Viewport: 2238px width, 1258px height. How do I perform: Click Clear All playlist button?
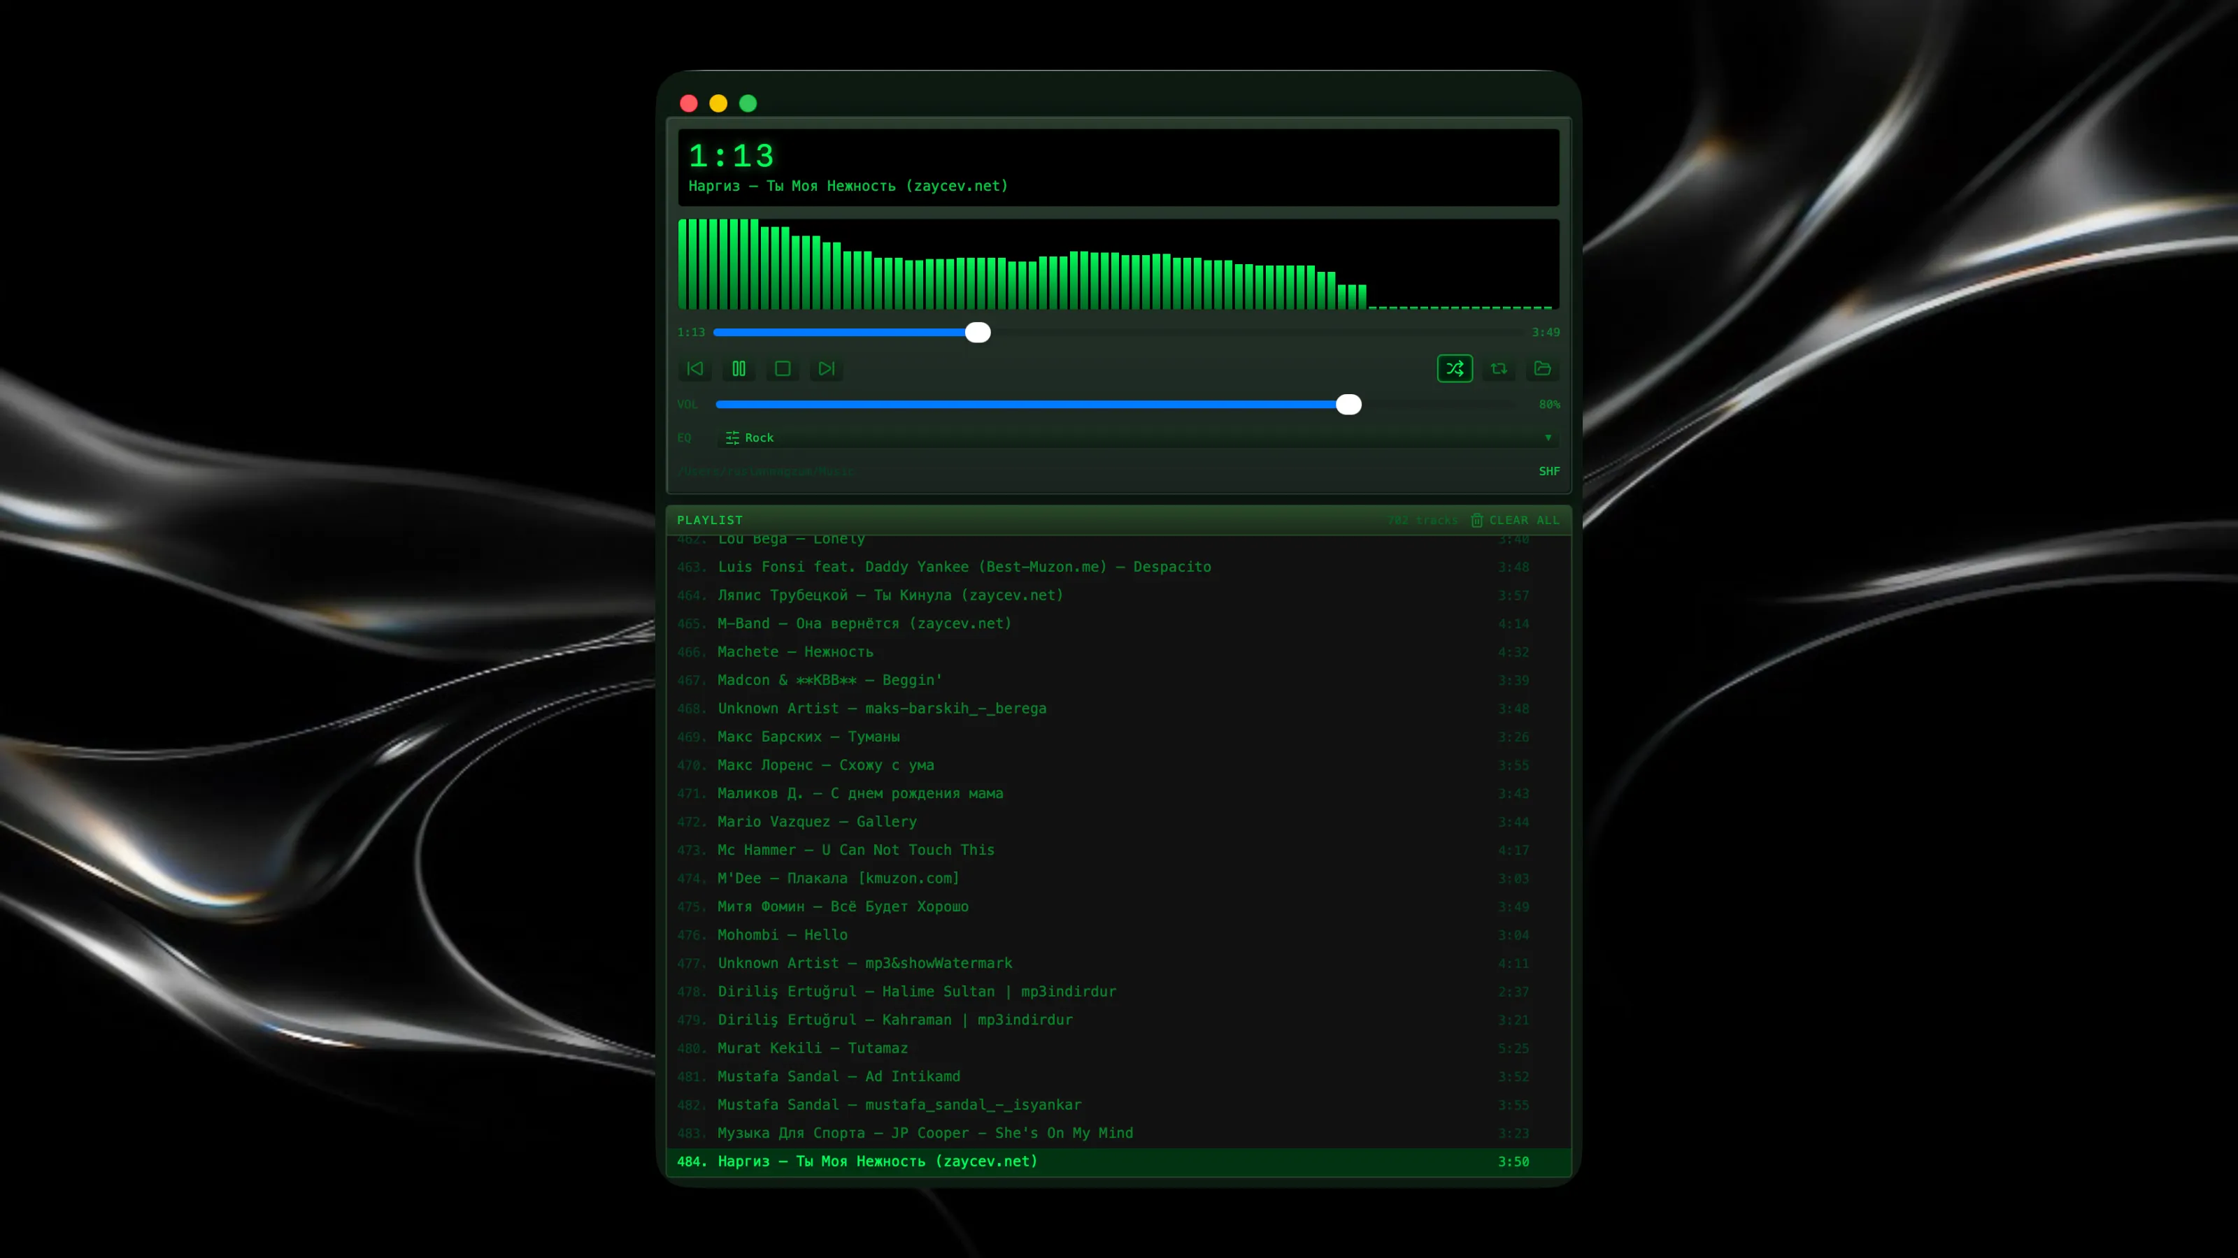tap(1514, 520)
